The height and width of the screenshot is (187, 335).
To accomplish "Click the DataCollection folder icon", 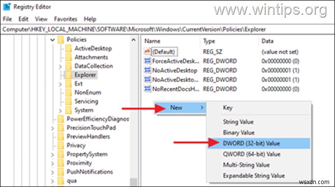I will (69, 66).
